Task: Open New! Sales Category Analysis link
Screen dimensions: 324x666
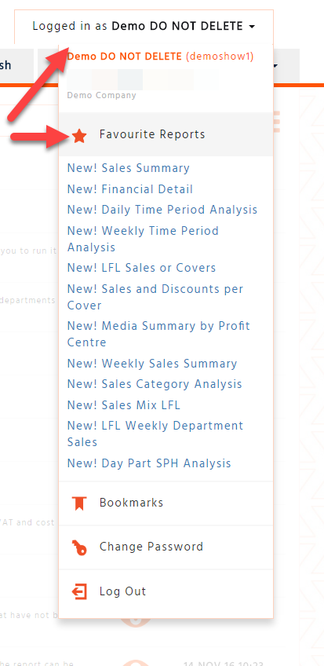Action: (x=155, y=384)
